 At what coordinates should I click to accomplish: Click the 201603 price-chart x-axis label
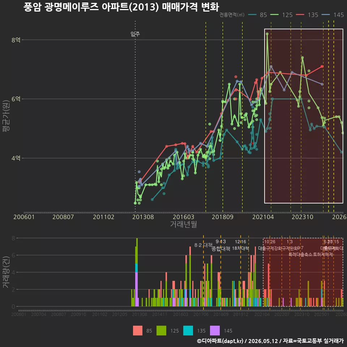184,217
